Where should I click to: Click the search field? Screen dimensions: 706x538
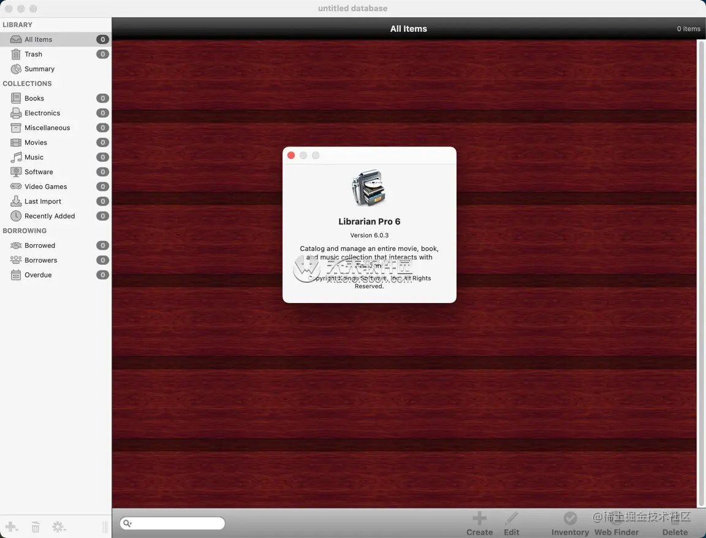point(172,523)
